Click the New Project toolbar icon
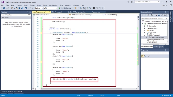The width and height of the screenshot is (173, 97). (x=12, y=8)
